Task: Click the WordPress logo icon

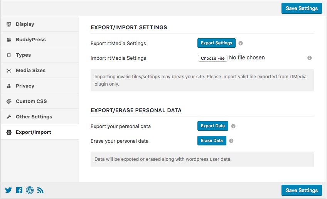Action: [30, 190]
